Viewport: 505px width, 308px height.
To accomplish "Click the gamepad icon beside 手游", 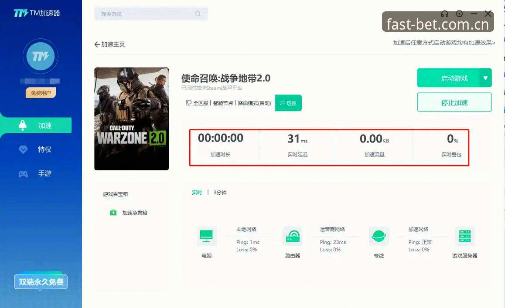I will 23,174.
